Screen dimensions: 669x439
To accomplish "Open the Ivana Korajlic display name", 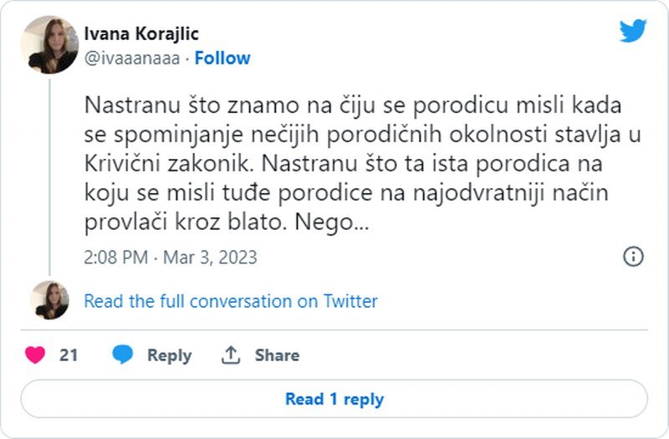I will point(141,33).
